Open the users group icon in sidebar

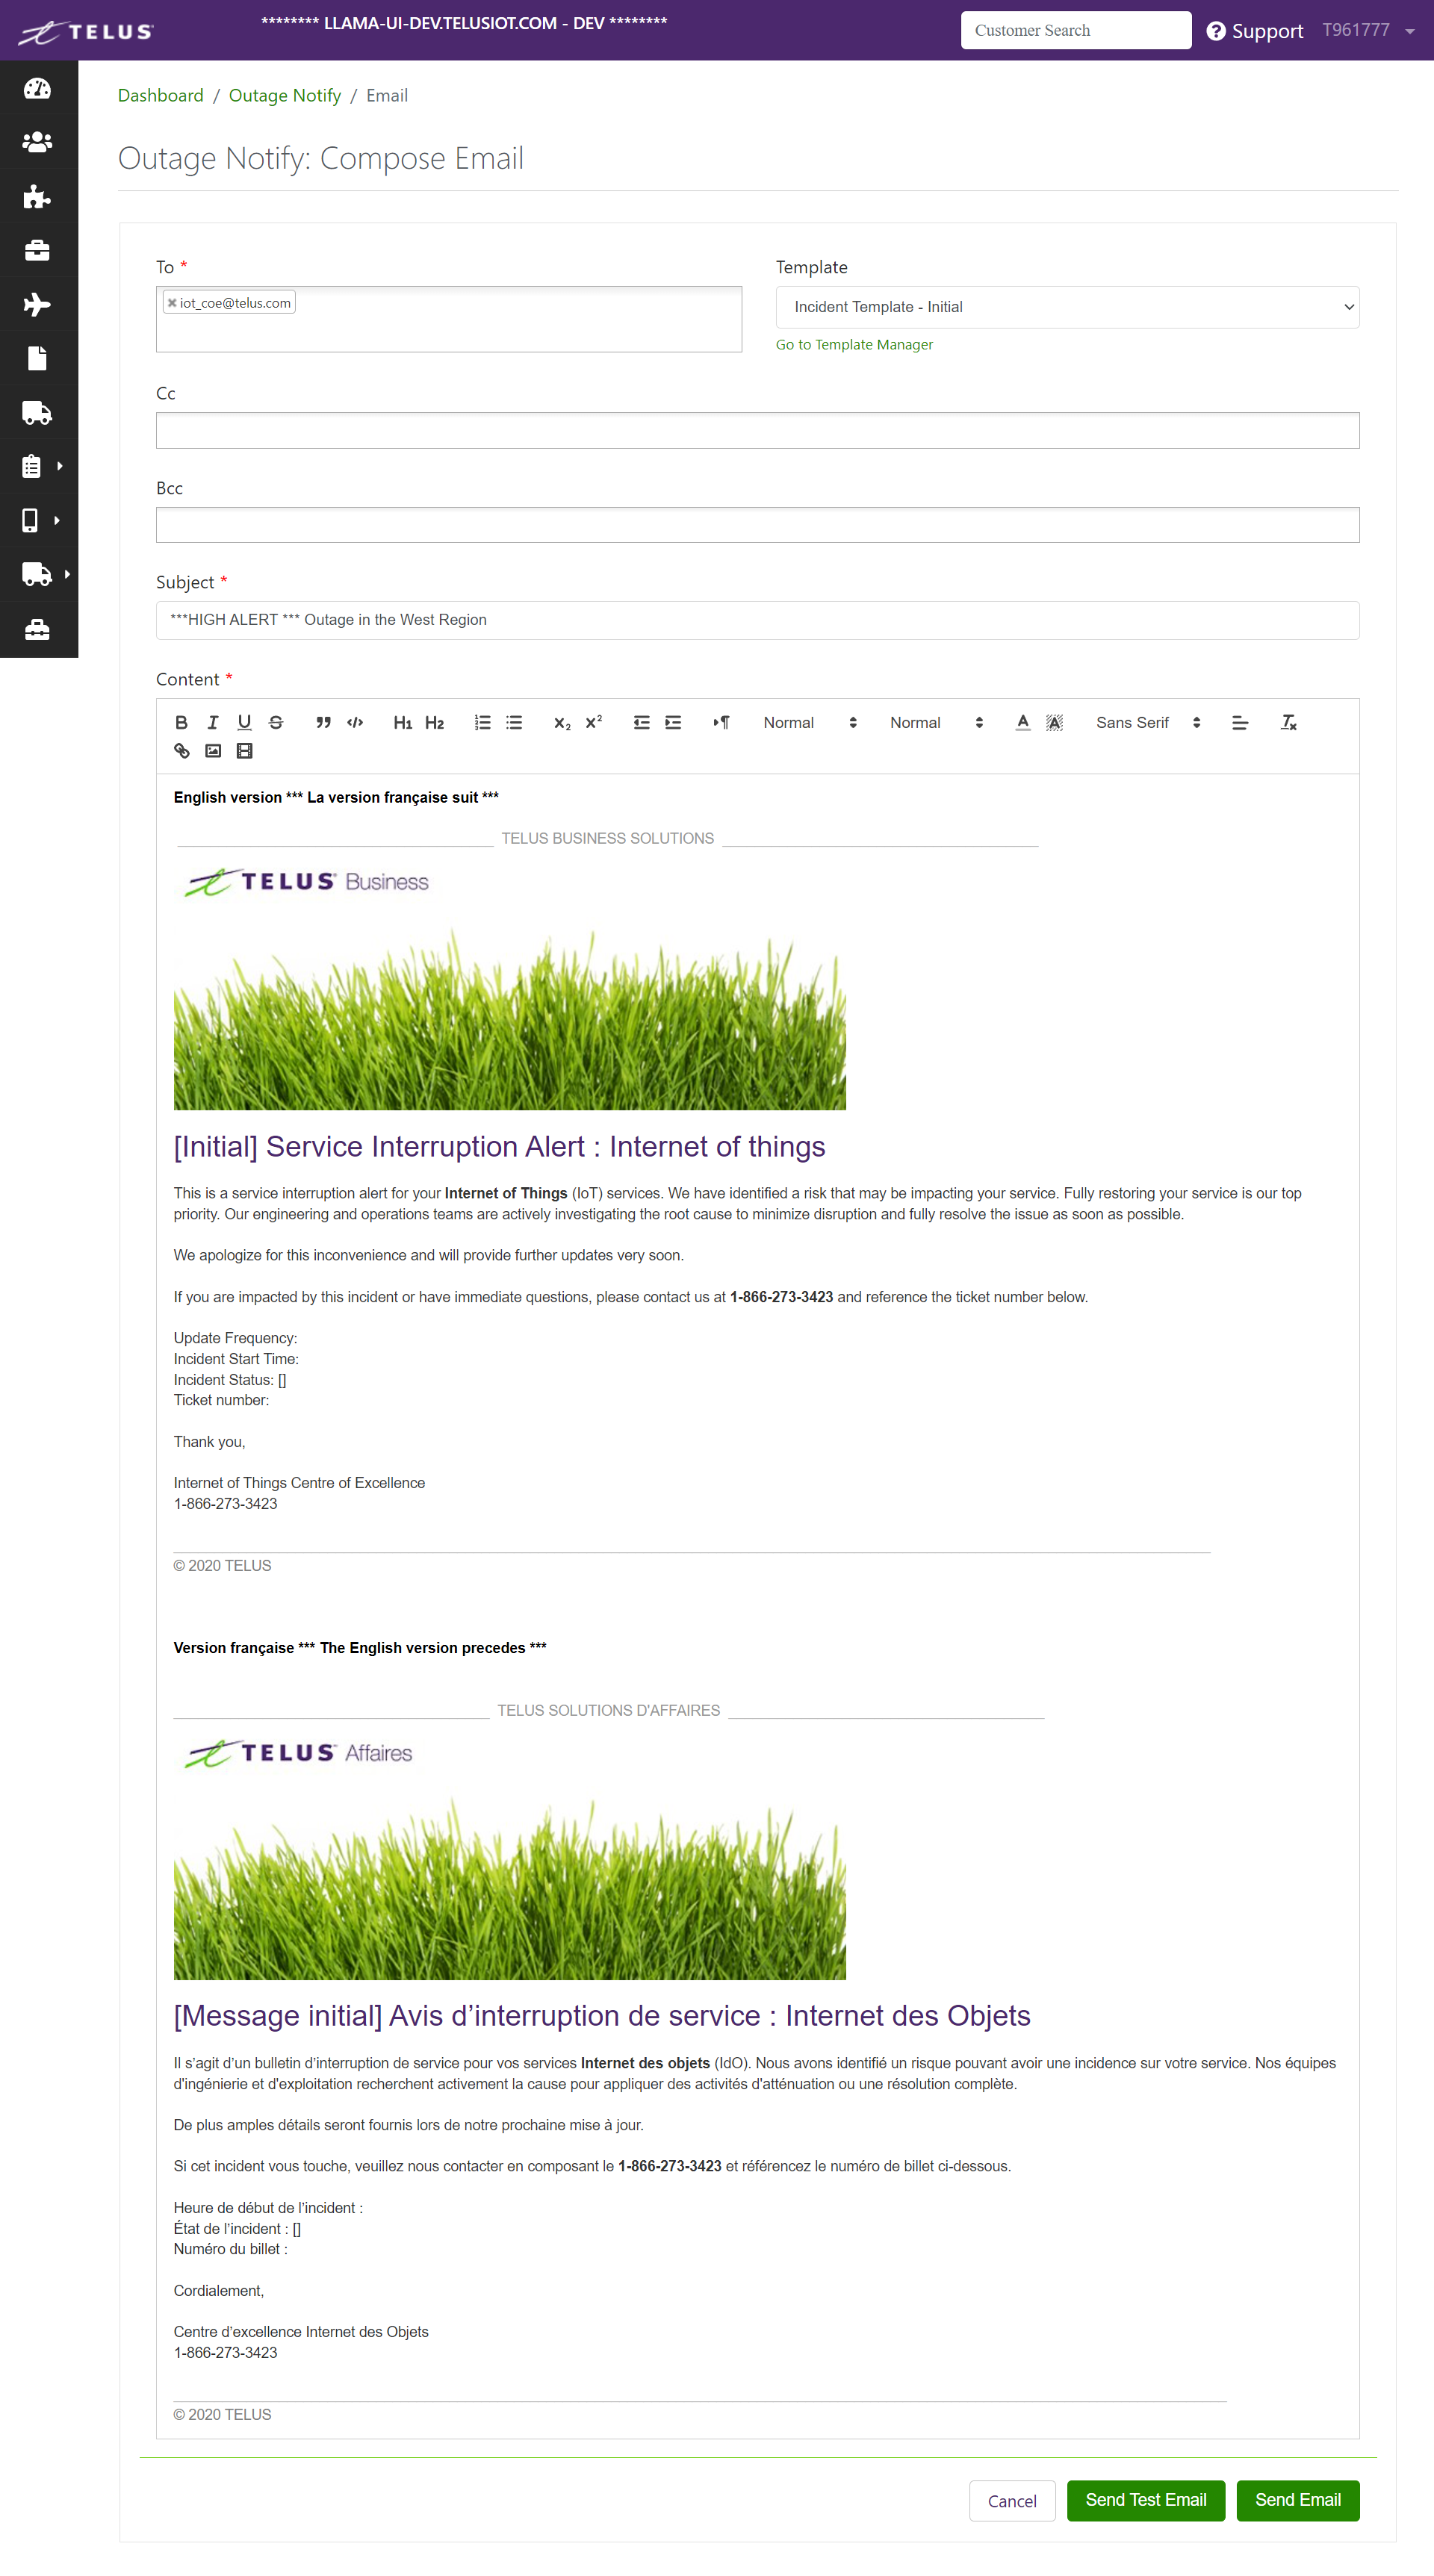click(37, 142)
